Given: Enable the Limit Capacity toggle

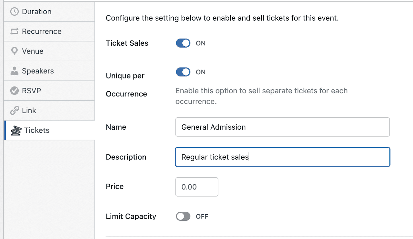Looking at the screenshot, I should point(183,216).
